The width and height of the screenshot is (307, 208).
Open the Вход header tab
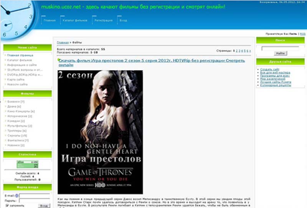tap(123, 20)
